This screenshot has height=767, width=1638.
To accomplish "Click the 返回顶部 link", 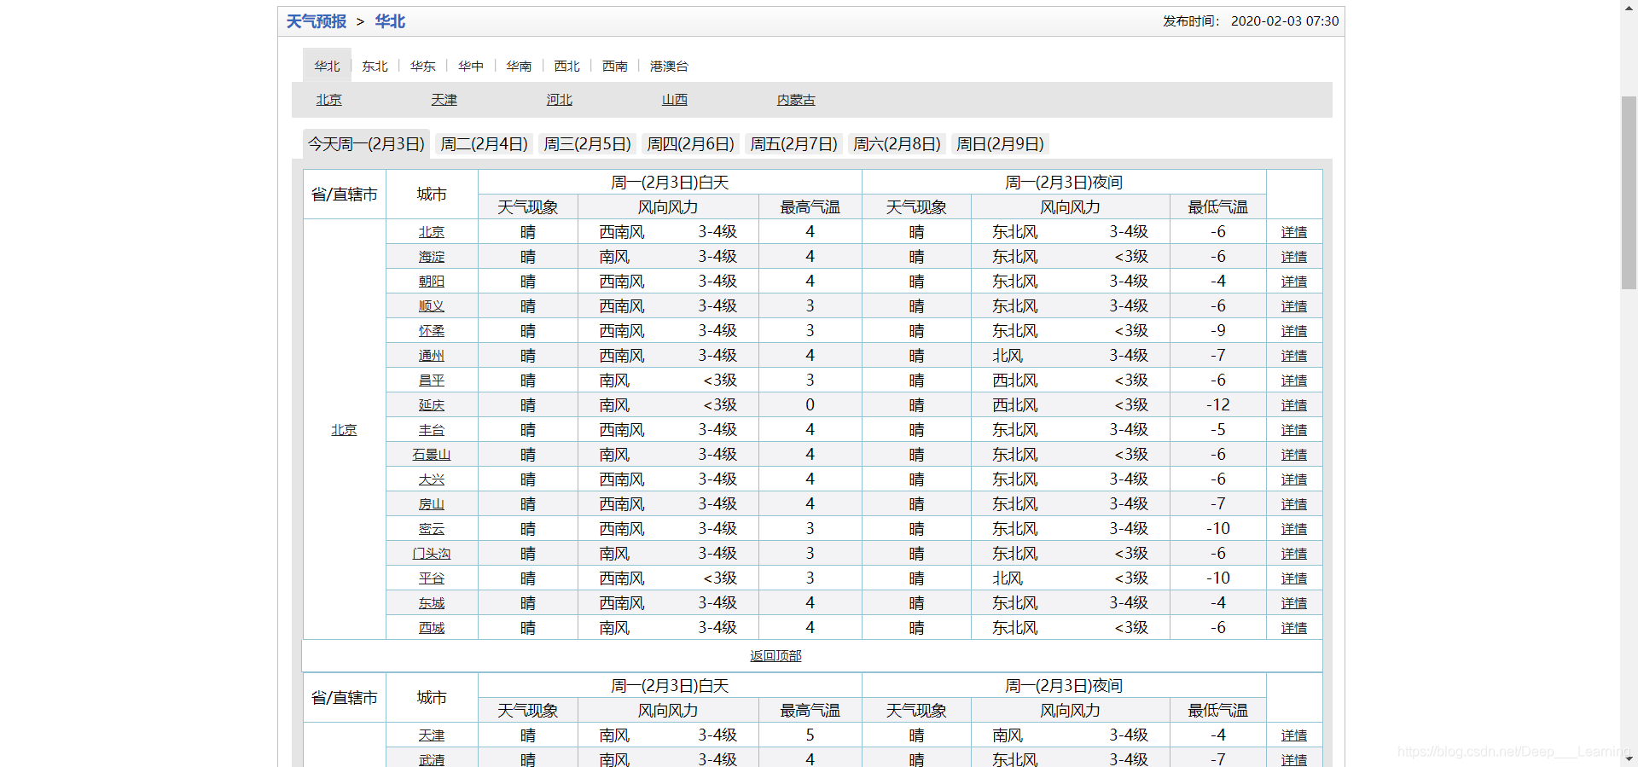I will pos(775,655).
